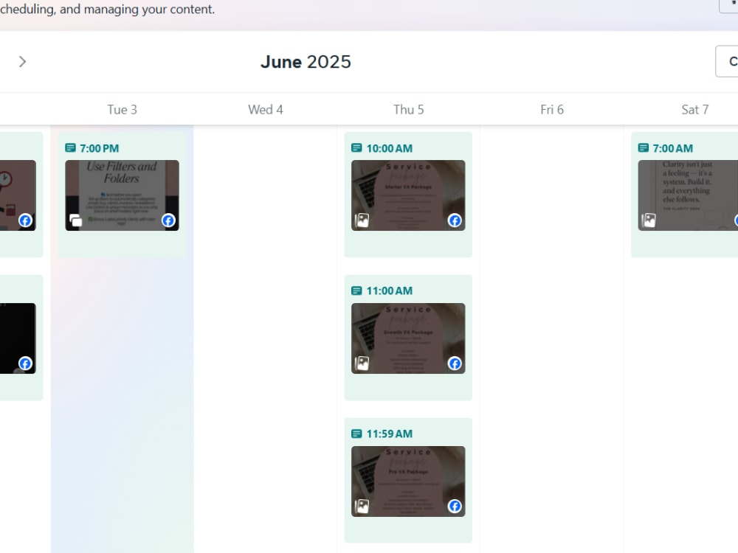Open the Tue 3 7:00 PM post thumbnail
Viewport: 738px width, 553px height.
coord(122,195)
